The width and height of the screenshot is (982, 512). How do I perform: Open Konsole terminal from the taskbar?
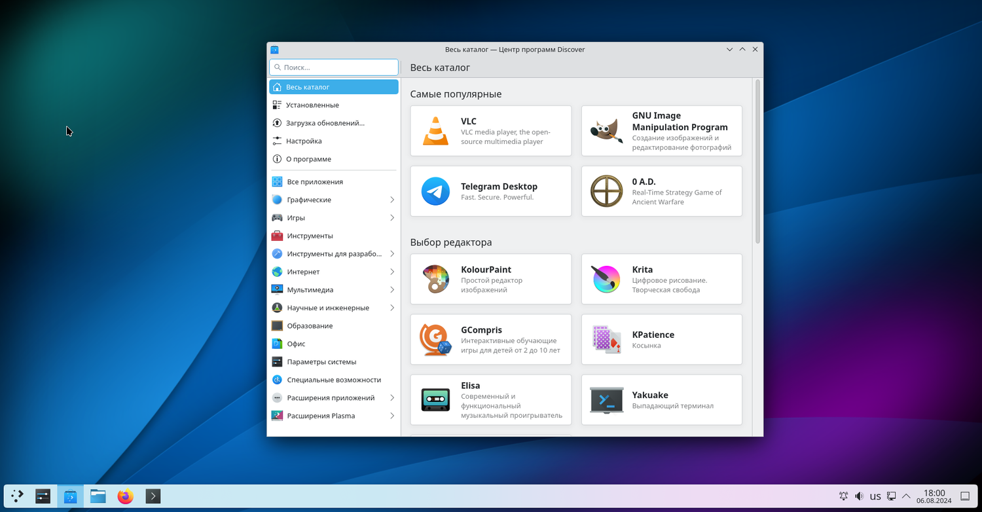pos(153,496)
